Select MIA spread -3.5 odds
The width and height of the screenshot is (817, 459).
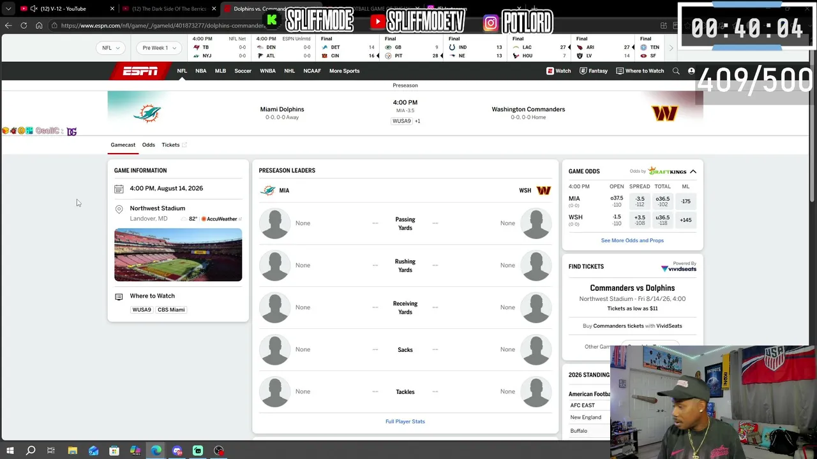pyautogui.click(x=640, y=201)
